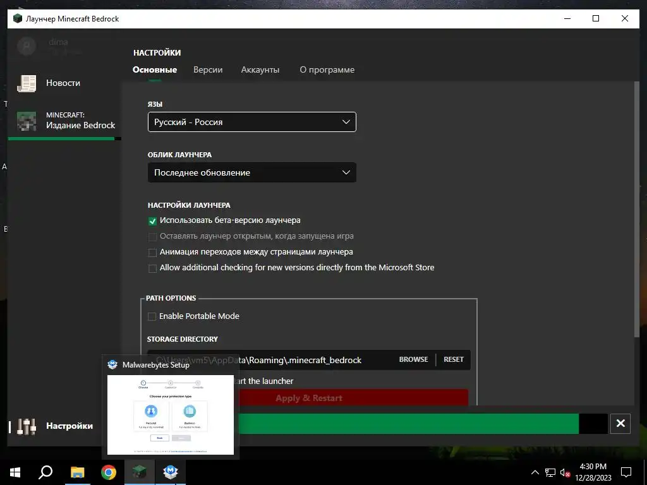Click the НАСТРОЙКИ heading text
This screenshot has height=485, width=647.
click(x=157, y=53)
